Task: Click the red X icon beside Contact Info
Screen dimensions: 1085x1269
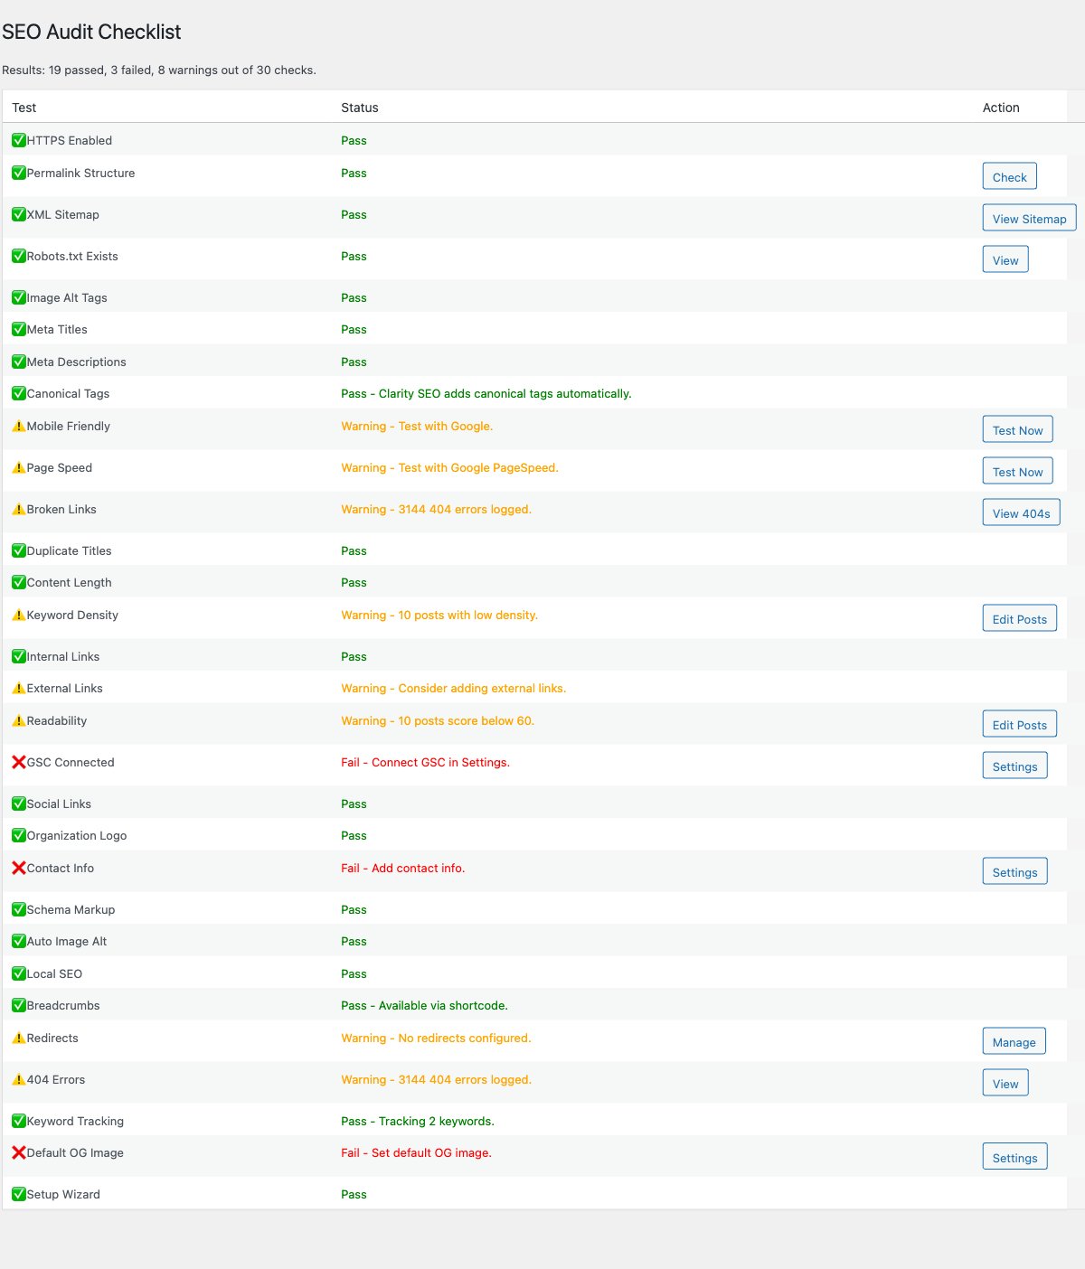Action: point(19,868)
